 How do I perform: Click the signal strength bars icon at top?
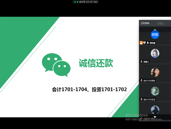click(x=75, y=2)
